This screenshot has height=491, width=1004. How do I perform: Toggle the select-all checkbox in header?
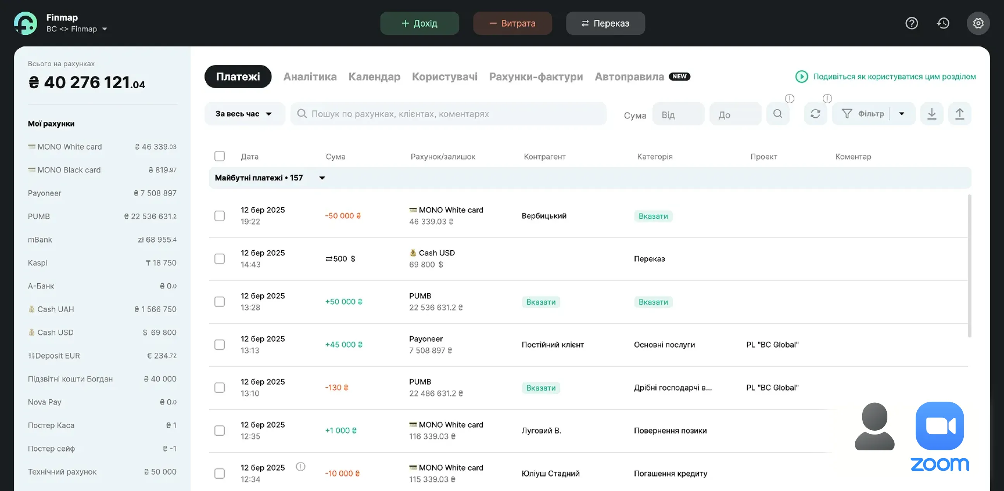(x=219, y=156)
